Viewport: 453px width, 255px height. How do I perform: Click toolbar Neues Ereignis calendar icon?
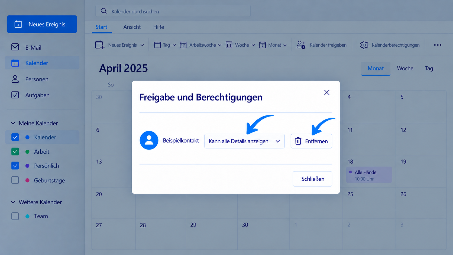pos(100,45)
